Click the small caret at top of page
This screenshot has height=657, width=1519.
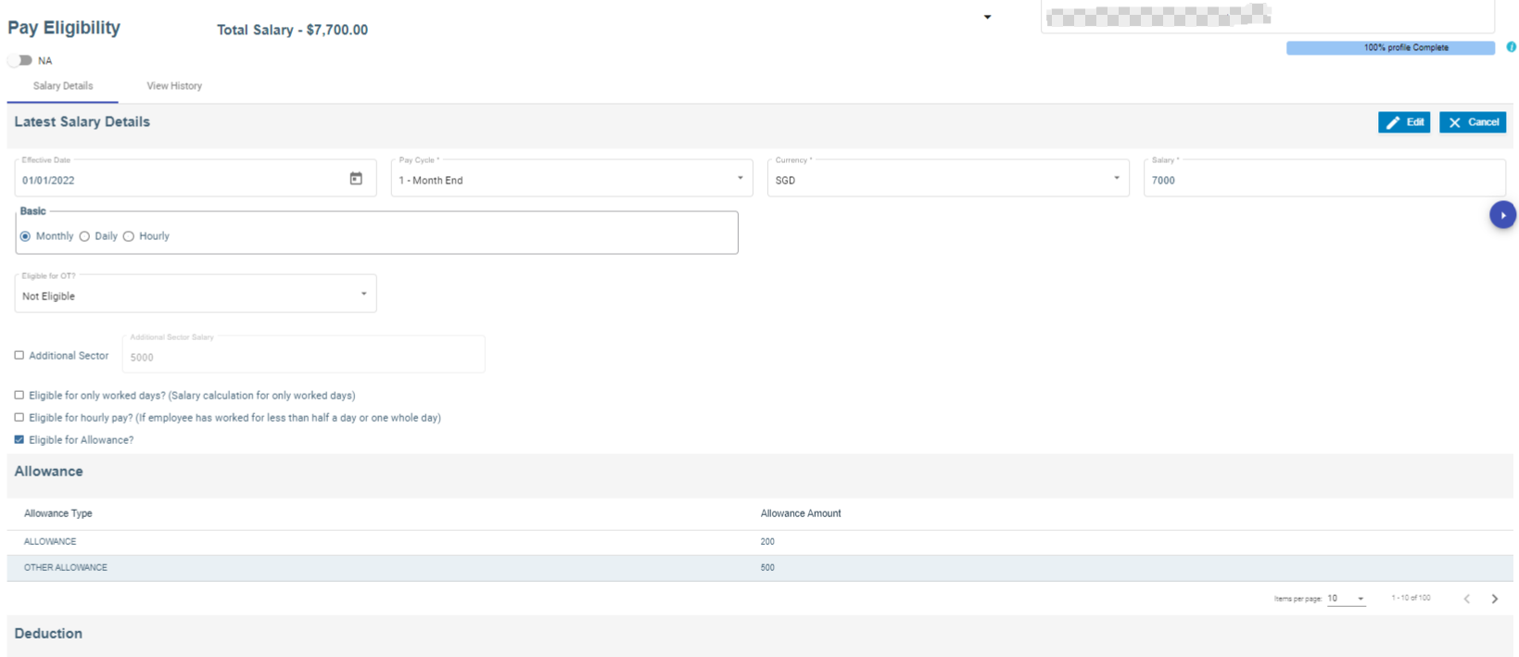click(x=987, y=17)
